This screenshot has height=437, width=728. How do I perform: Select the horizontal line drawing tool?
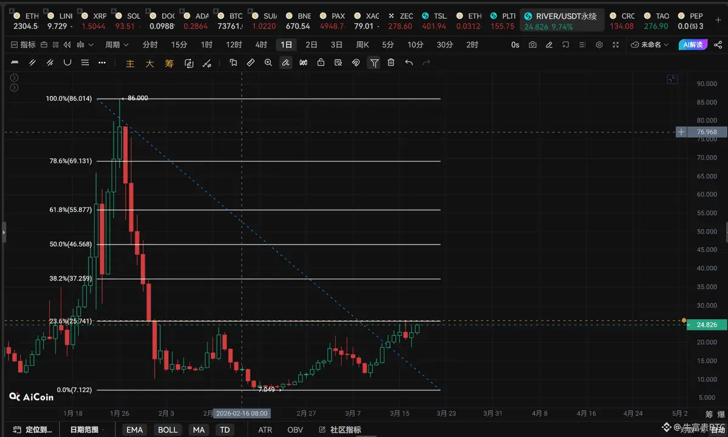click(x=15, y=62)
